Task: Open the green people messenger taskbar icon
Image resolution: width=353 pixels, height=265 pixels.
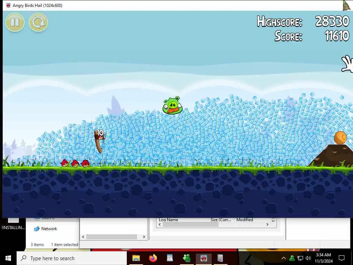Action: pyautogui.click(x=186, y=258)
